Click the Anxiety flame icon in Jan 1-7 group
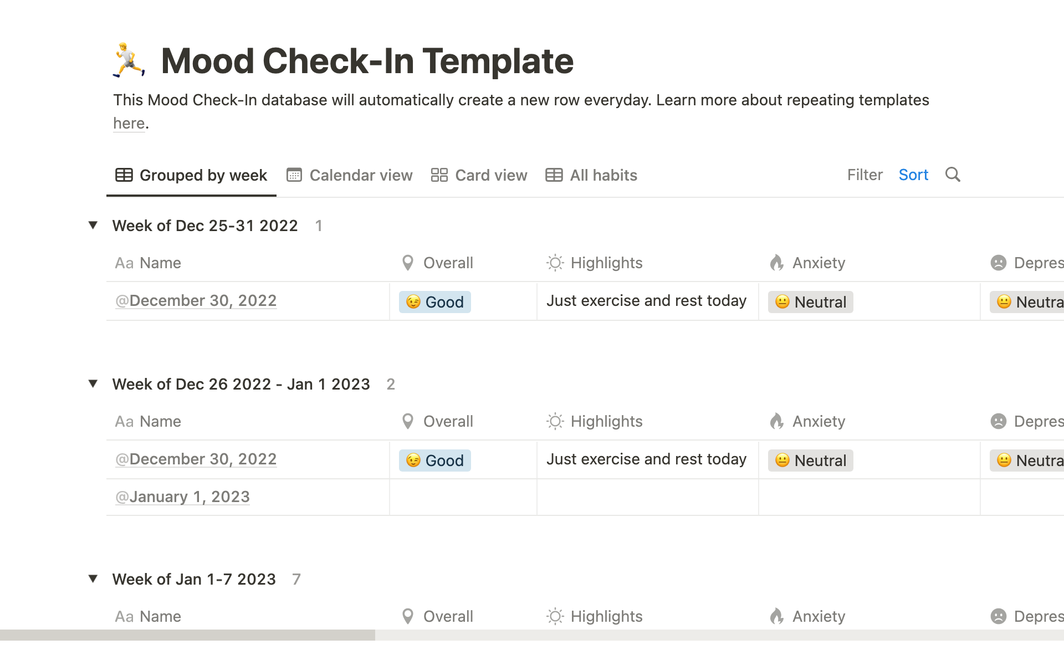This screenshot has height=665, width=1064. point(776,616)
